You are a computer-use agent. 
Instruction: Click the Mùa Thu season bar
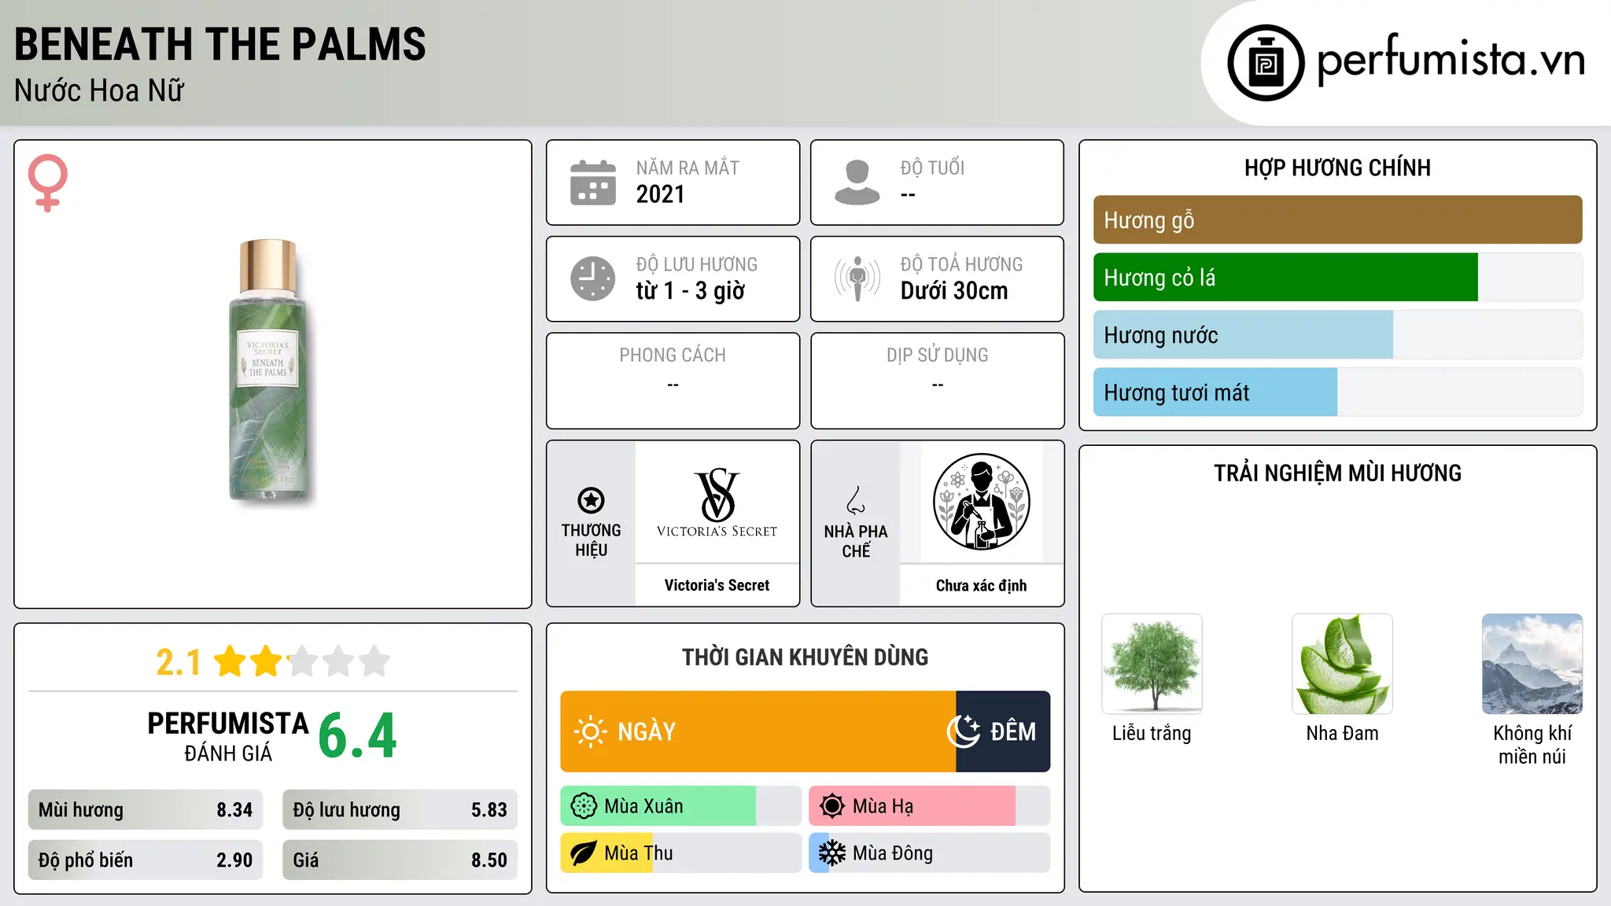click(681, 853)
